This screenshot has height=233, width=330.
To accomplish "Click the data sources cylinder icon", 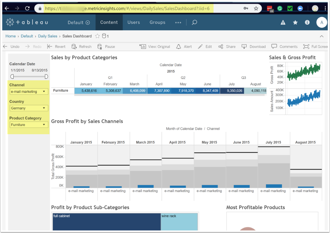I will pyautogui.click(x=104, y=36).
